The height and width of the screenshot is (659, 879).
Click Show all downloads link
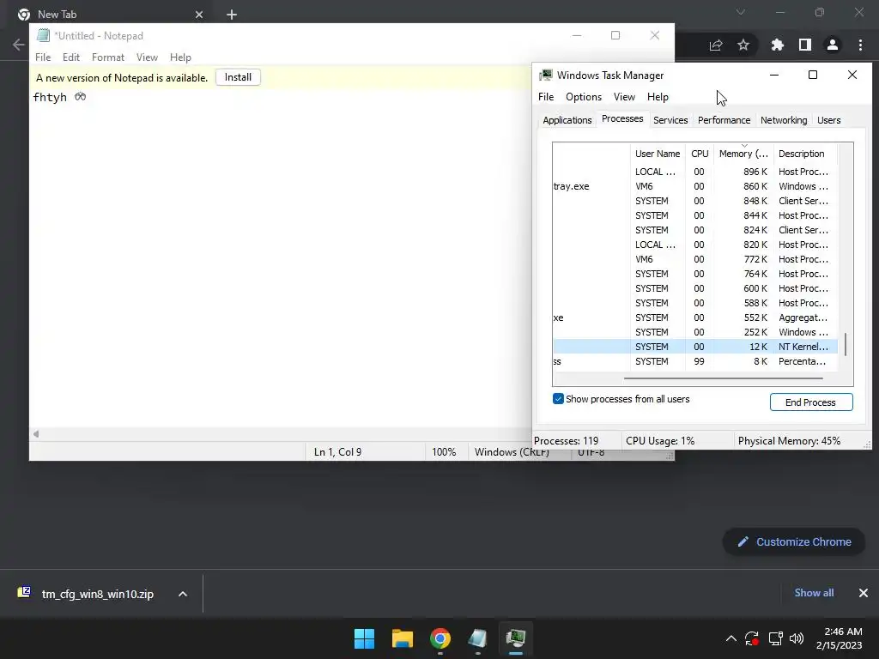tap(814, 593)
